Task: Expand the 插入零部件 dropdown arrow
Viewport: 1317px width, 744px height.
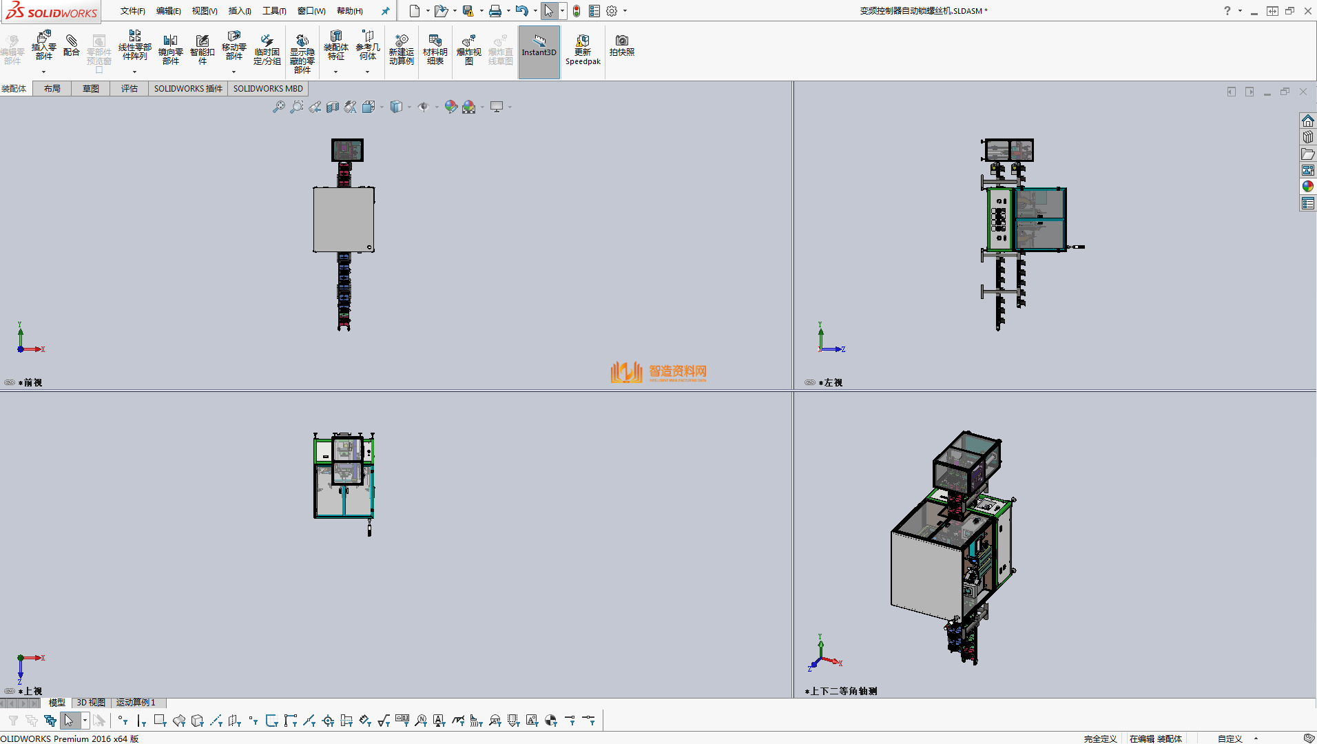Action: 43,72
